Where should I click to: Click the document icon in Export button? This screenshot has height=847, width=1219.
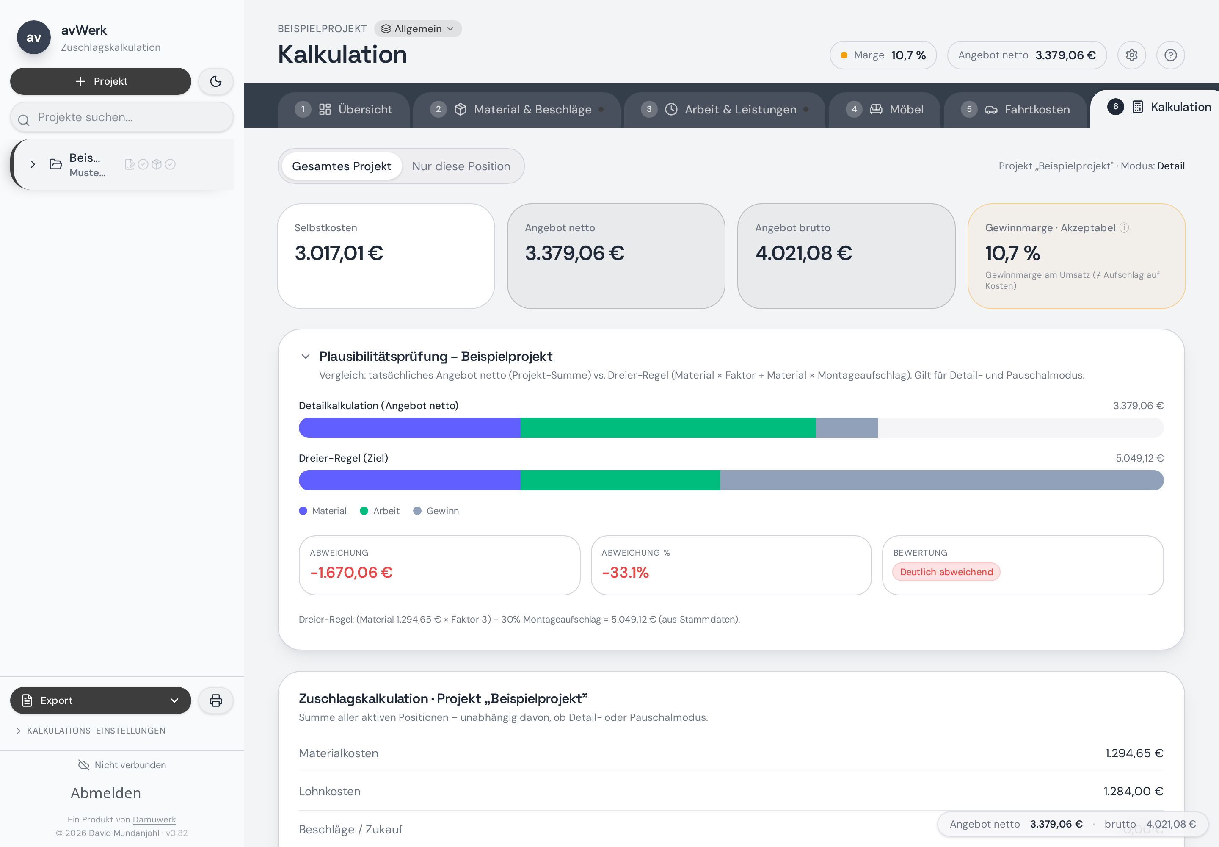[x=27, y=700]
